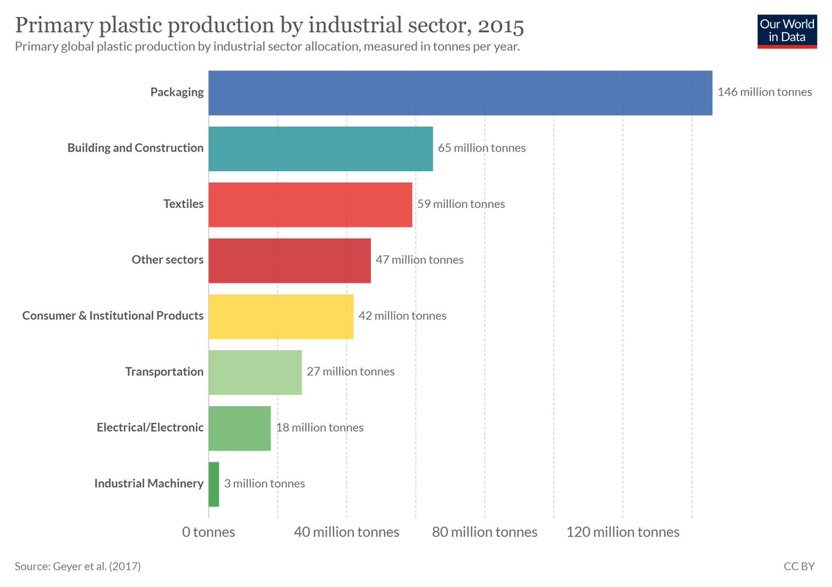Click the '47 million tonnes' value

click(x=419, y=260)
